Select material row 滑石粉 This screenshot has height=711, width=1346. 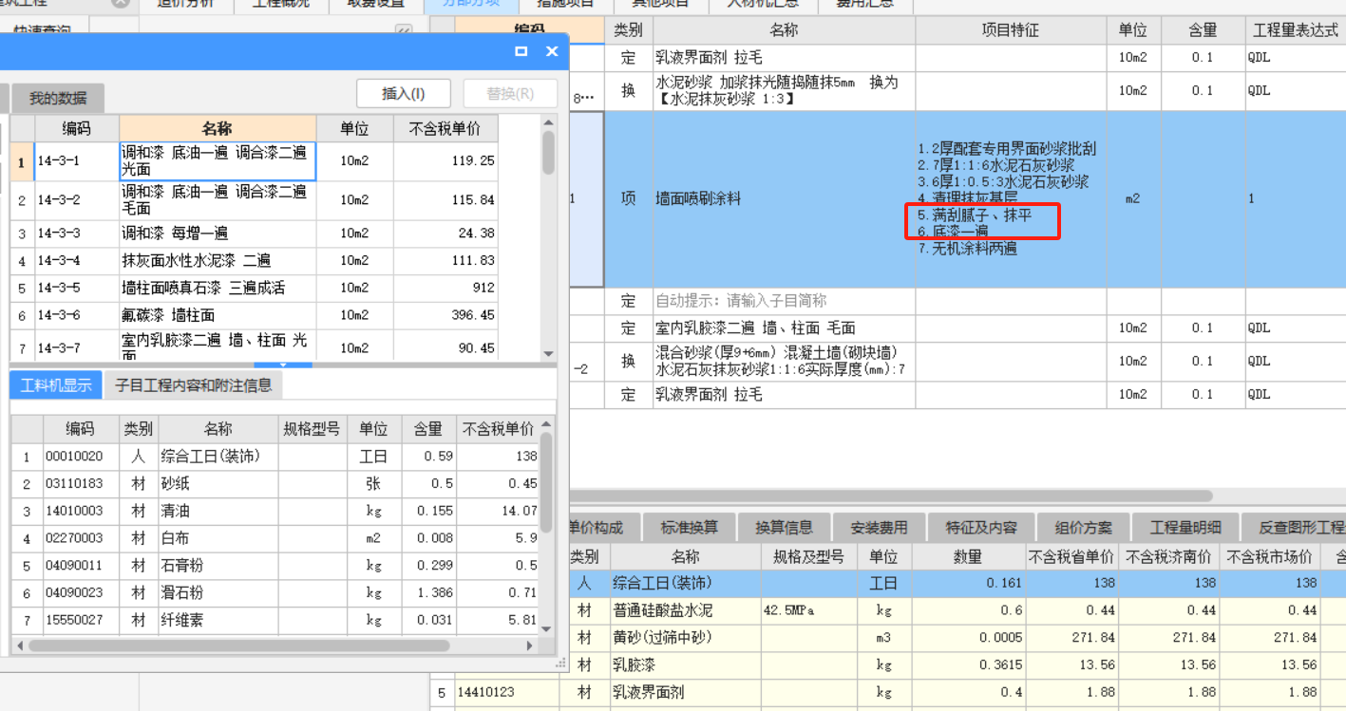pos(275,593)
